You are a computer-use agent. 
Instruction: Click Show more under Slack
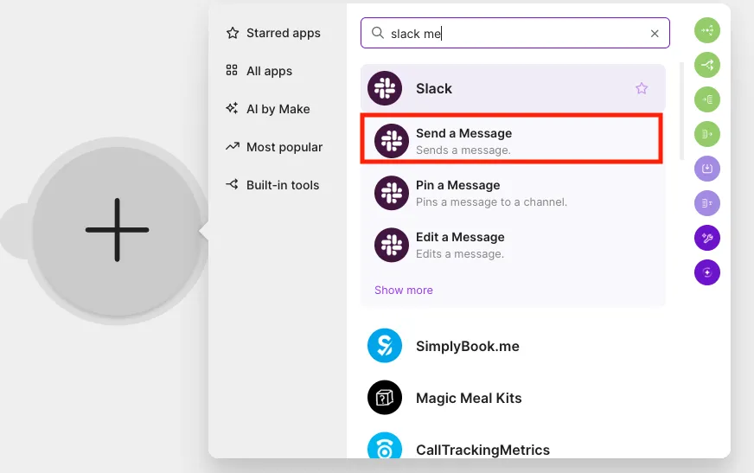point(404,291)
